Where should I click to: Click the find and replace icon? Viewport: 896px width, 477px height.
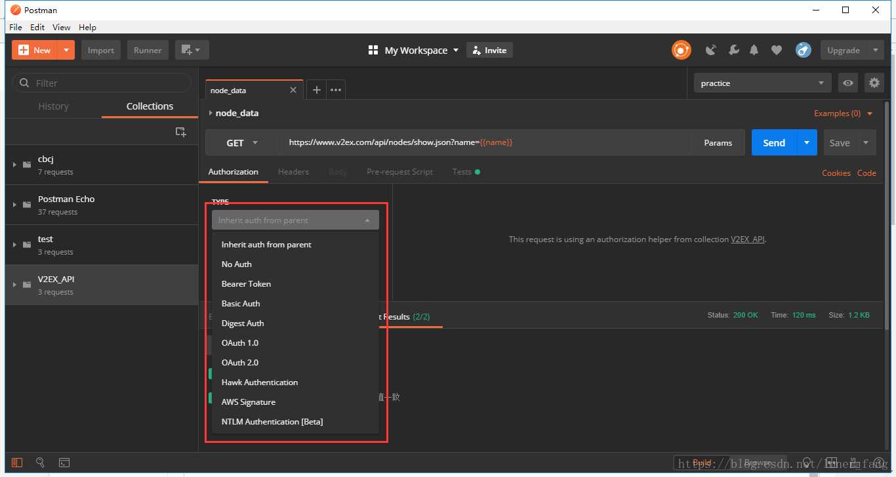pyautogui.click(x=40, y=463)
